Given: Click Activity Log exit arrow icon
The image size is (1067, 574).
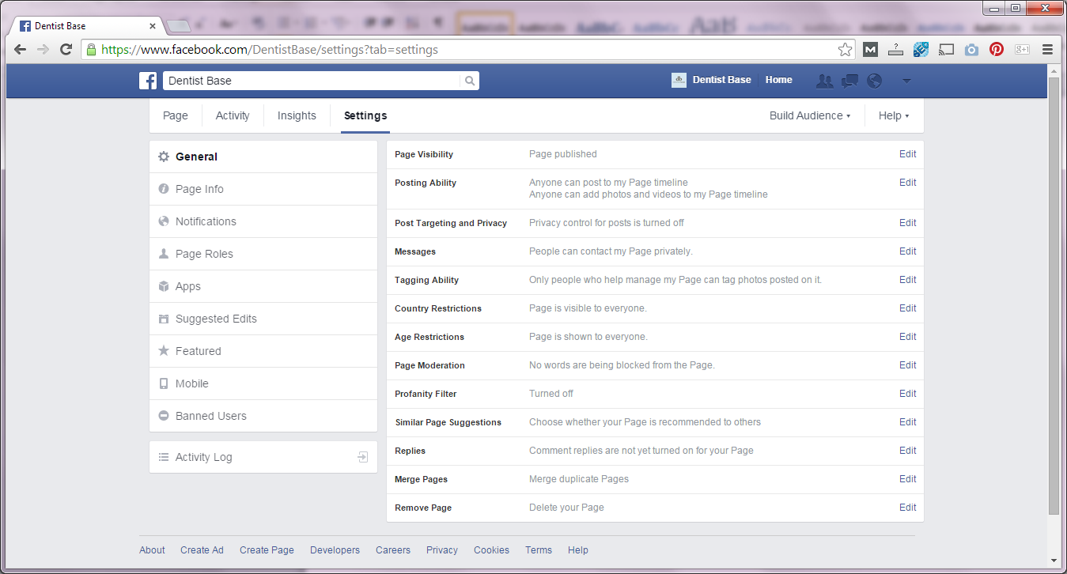Looking at the screenshot, I should [362, 457].
